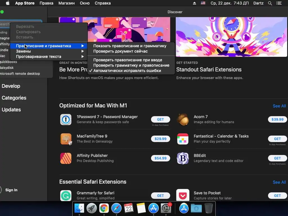Select the daisydisk search suggestion
The image size is (288, 216).
click(7, 68)
